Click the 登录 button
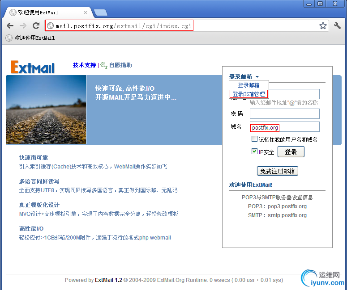Screen dimensions: 347x290 291,152
